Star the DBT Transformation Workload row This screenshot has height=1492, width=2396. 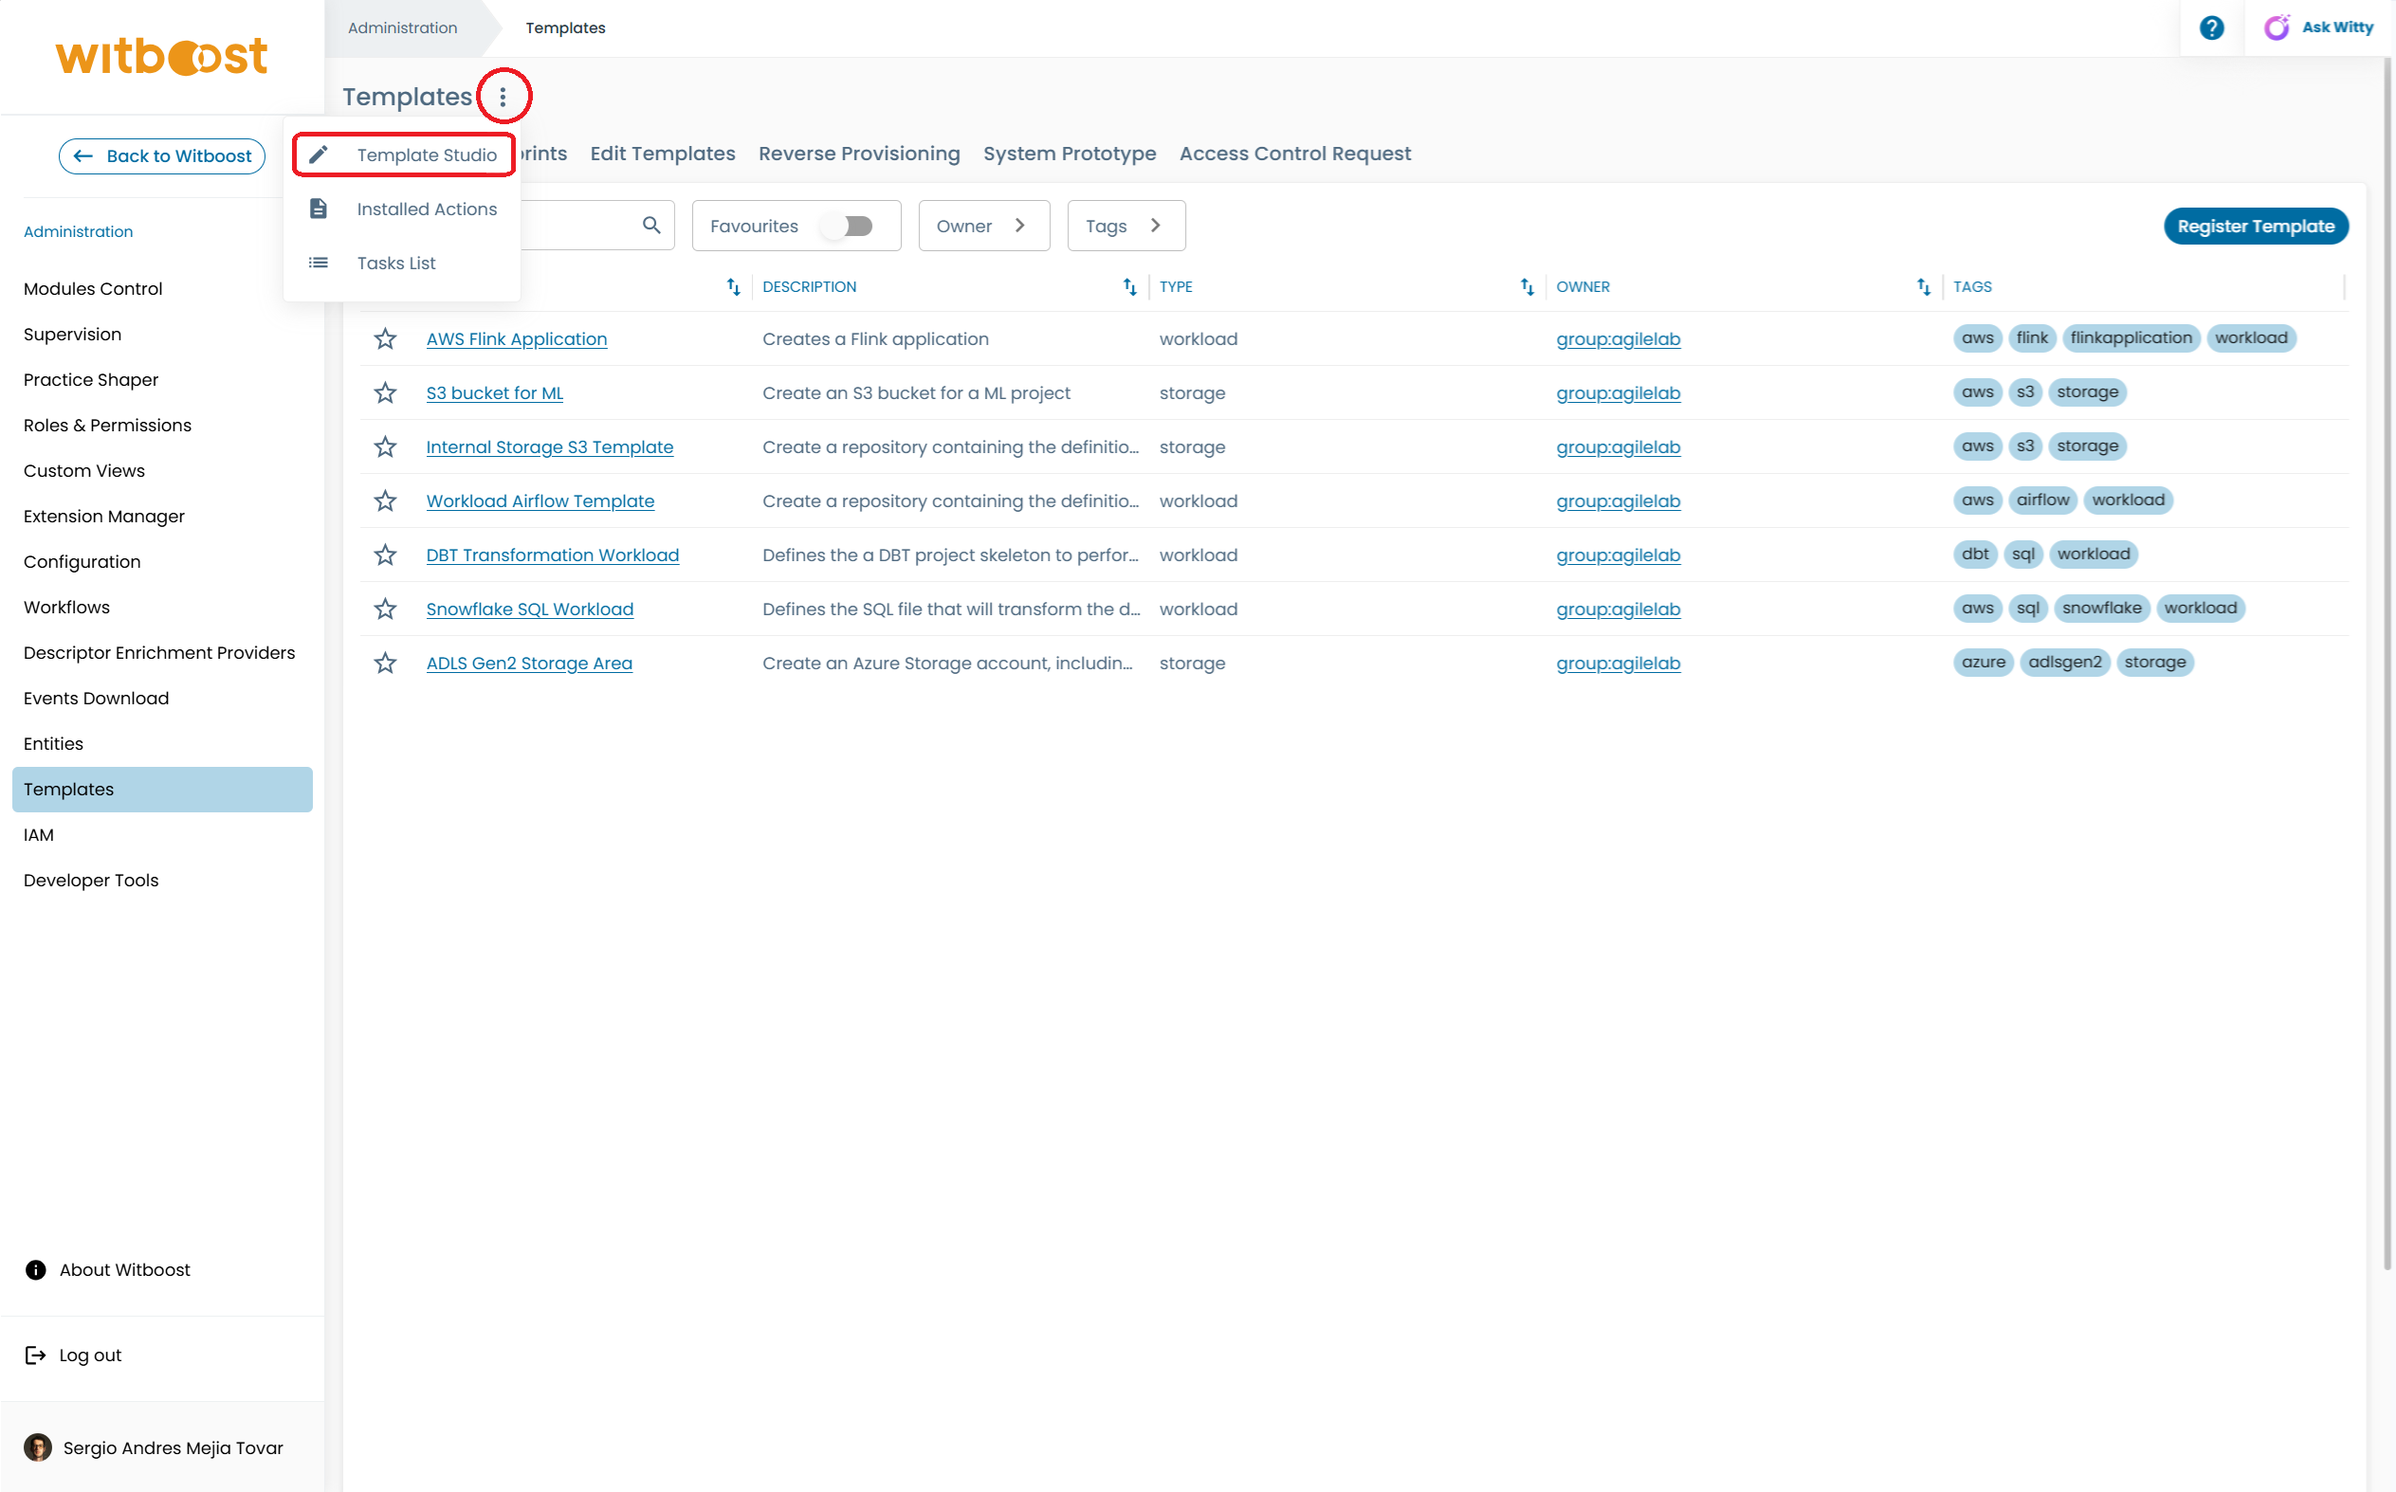point(385,555)
